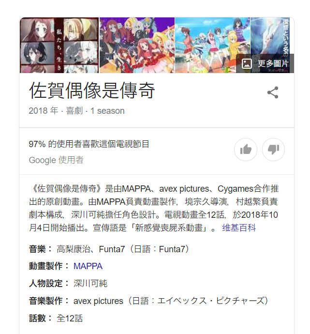Click the thumbs-down dislike button

[273, 149]
